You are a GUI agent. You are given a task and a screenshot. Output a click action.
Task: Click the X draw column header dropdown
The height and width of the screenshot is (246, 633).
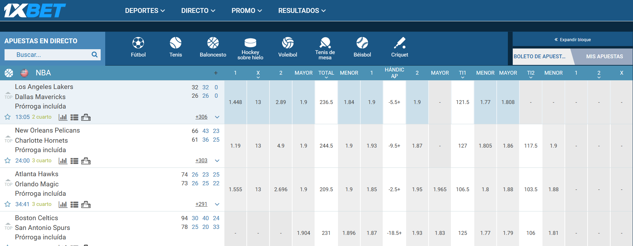tap(258, 74)
